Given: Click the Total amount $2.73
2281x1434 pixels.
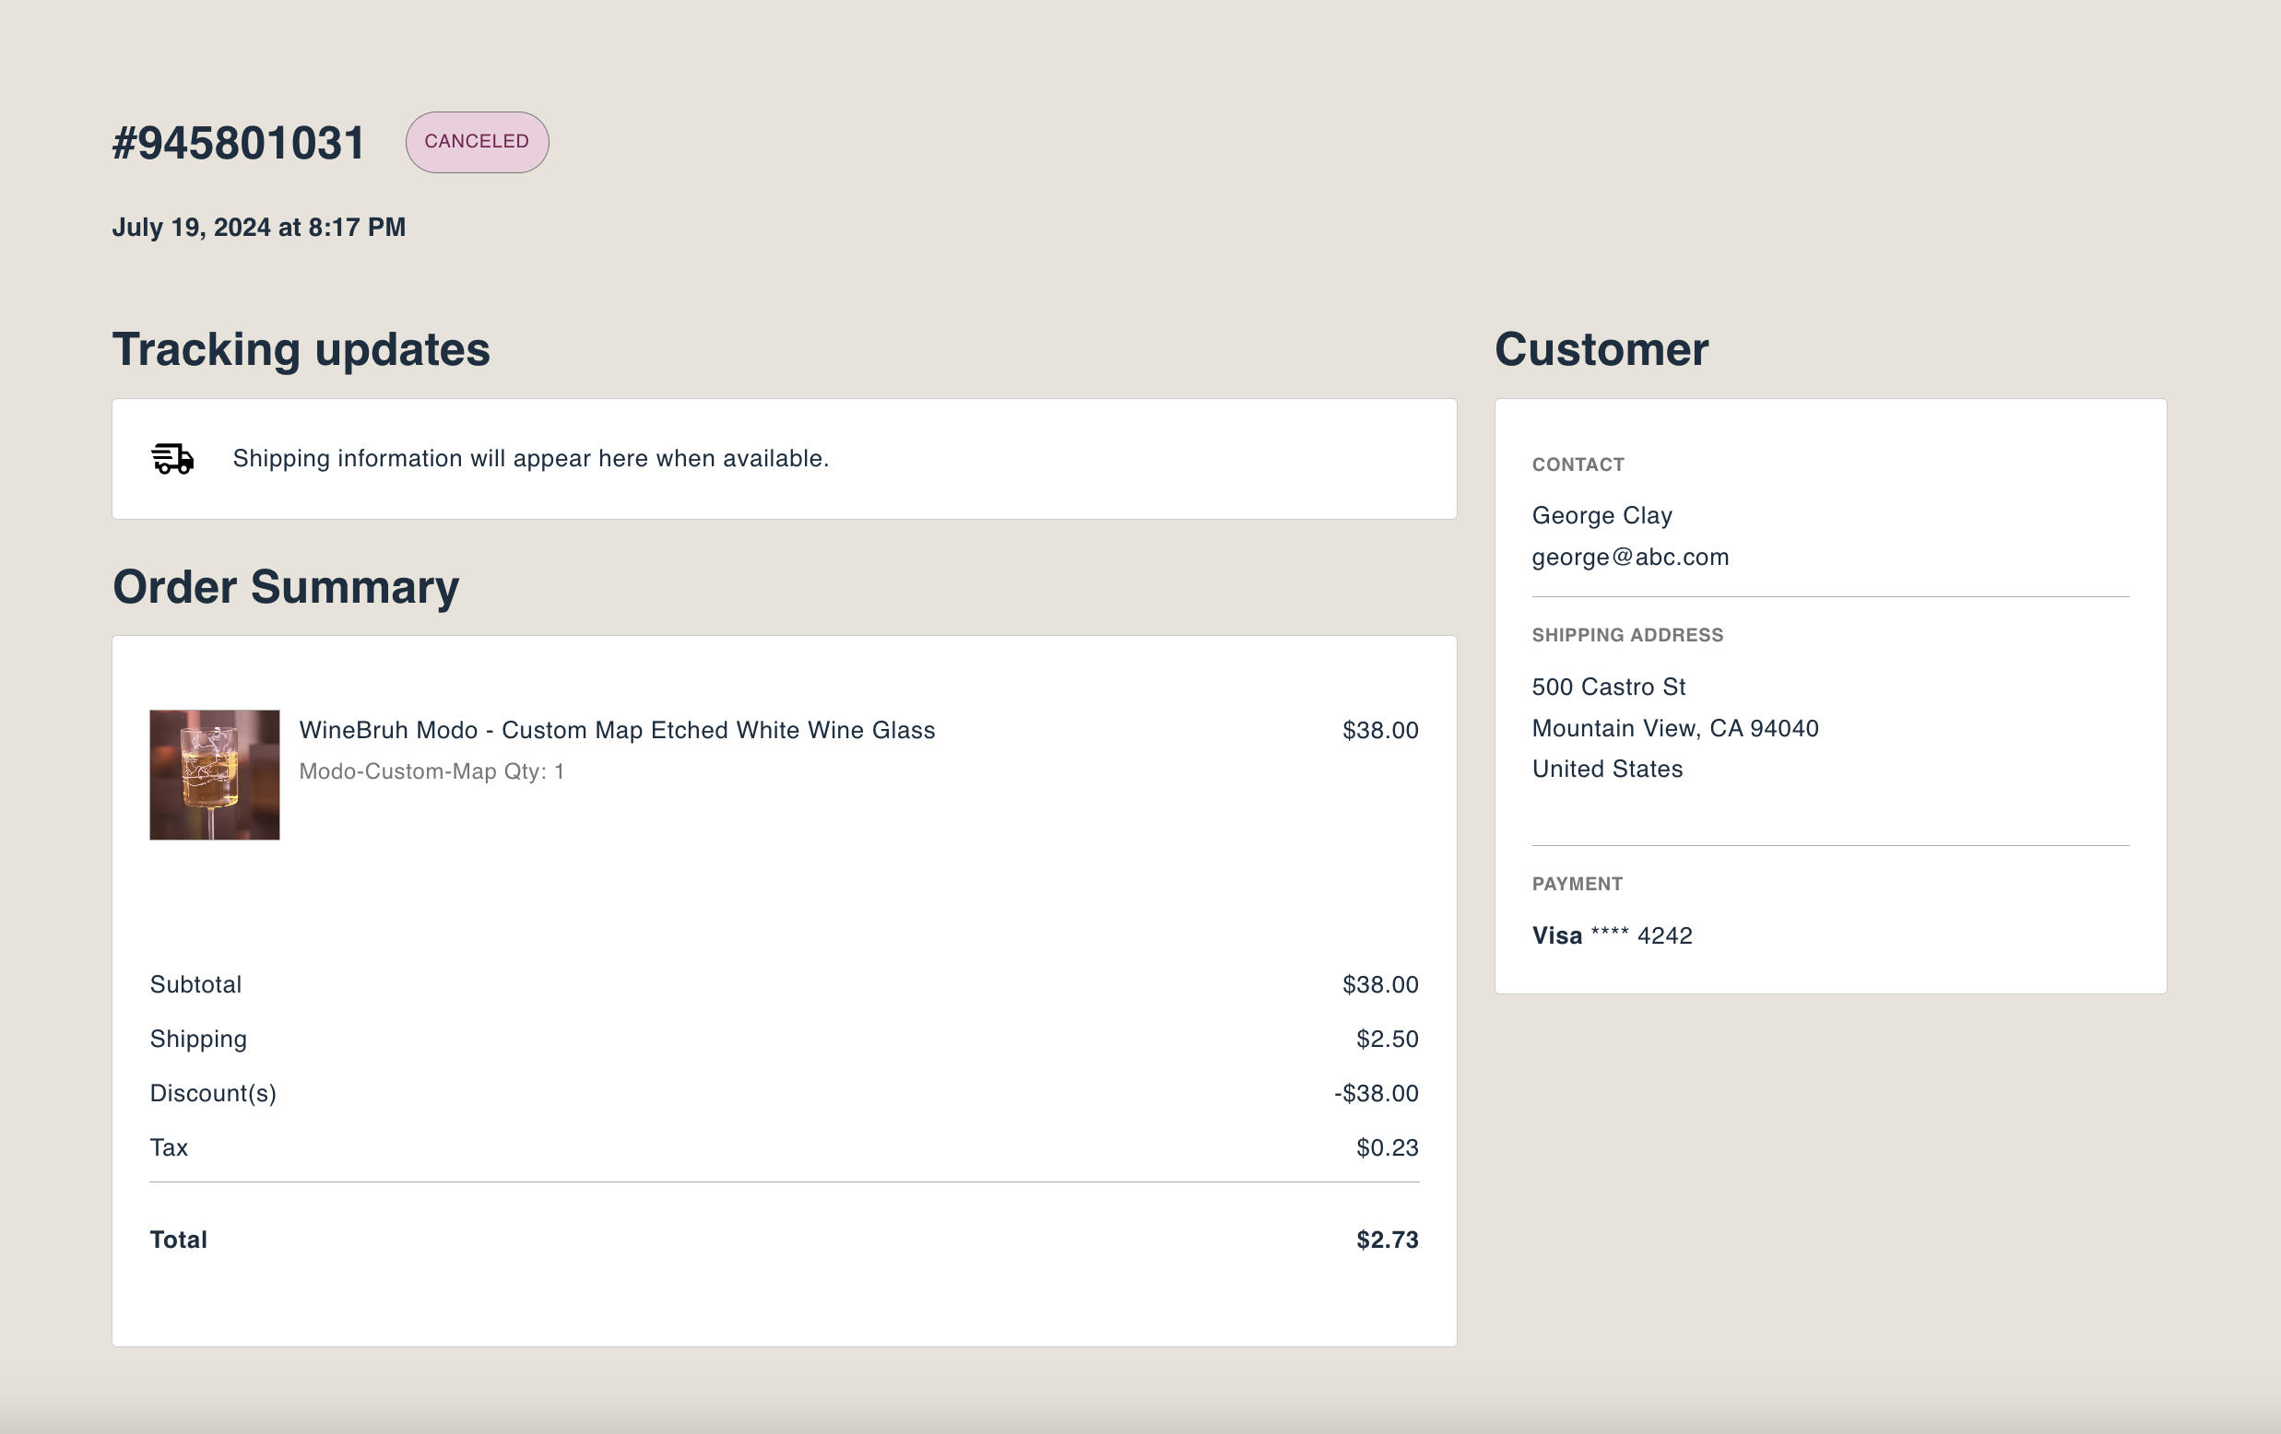Looking at the screenshot, I should click(x=1386, y=1240).
